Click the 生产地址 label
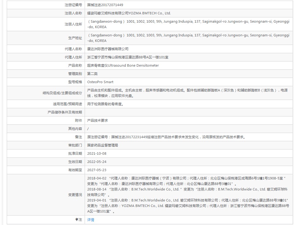 point(75,38)
